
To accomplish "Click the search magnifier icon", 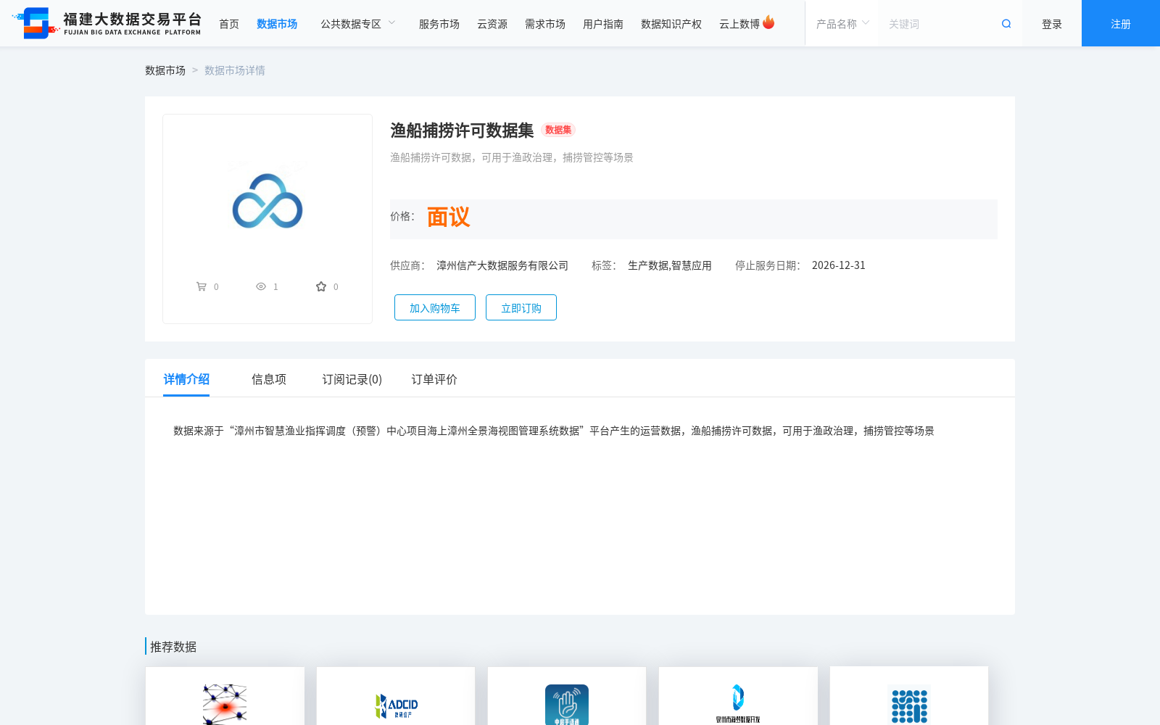I will (1006, 24).
